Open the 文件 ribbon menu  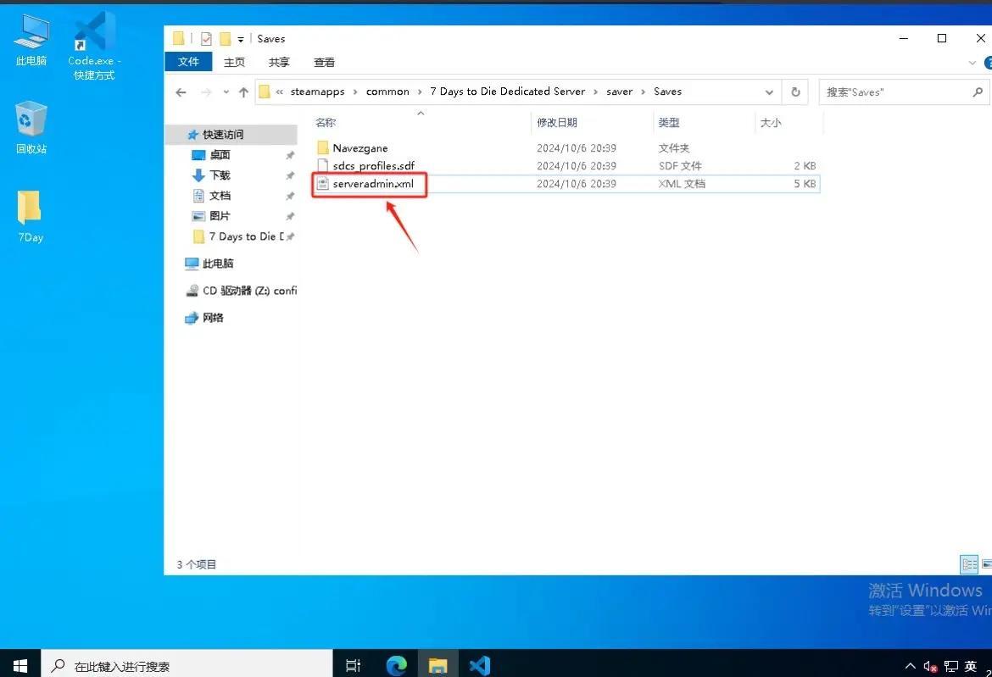click(188, 62)
